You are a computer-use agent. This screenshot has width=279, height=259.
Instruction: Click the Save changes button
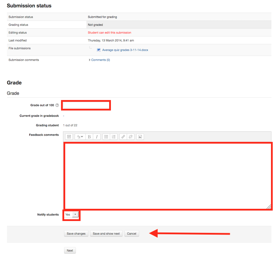coord(76,234)
